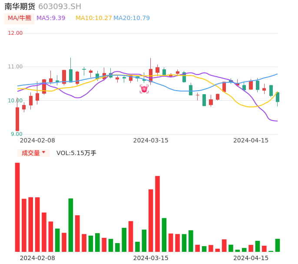Click the last green volume bar on right
The height and width of the screenshot is (264, 298).
tap(278, 245)
